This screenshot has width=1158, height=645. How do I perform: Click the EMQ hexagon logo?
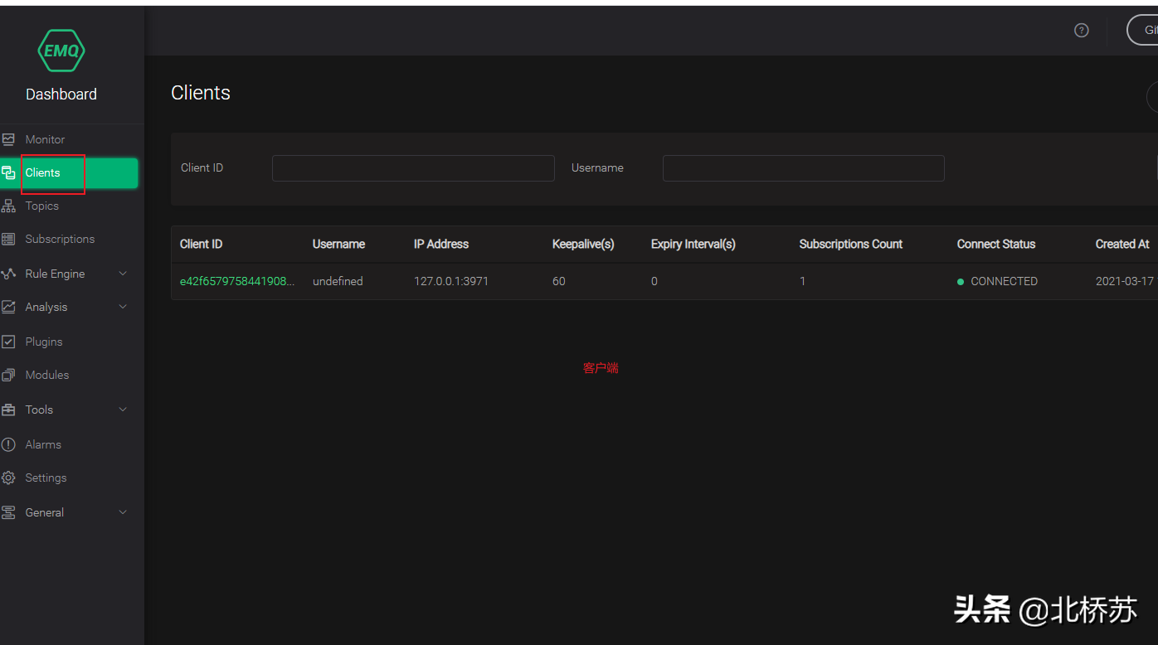click(61, 51)
